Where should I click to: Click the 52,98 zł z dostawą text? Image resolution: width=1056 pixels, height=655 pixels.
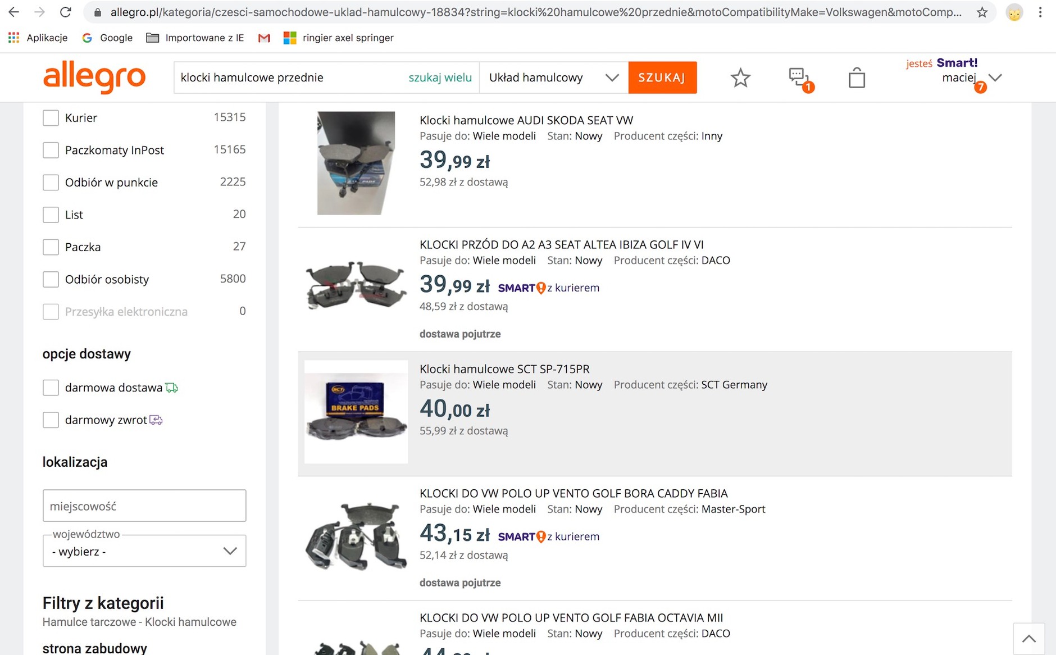(x=464, y=182)
